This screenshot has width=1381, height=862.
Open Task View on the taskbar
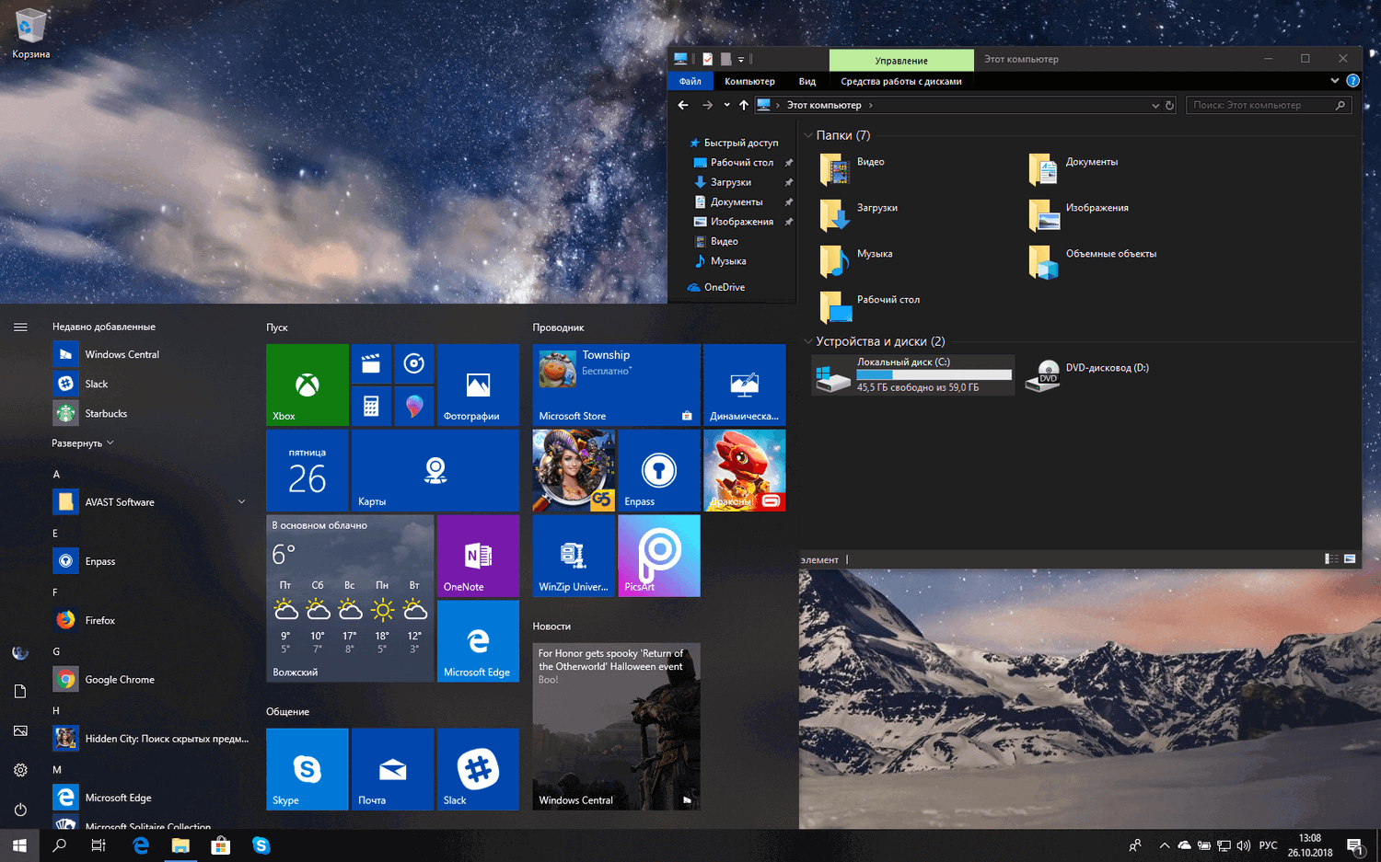99,845
